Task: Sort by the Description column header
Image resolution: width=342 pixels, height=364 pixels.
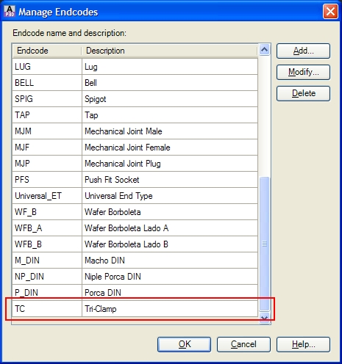Action: click(169, 51)
